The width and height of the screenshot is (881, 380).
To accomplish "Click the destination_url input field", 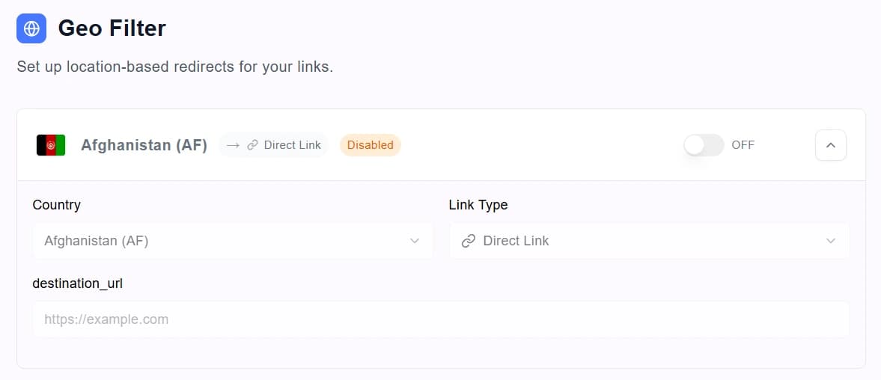I will 441,319.
